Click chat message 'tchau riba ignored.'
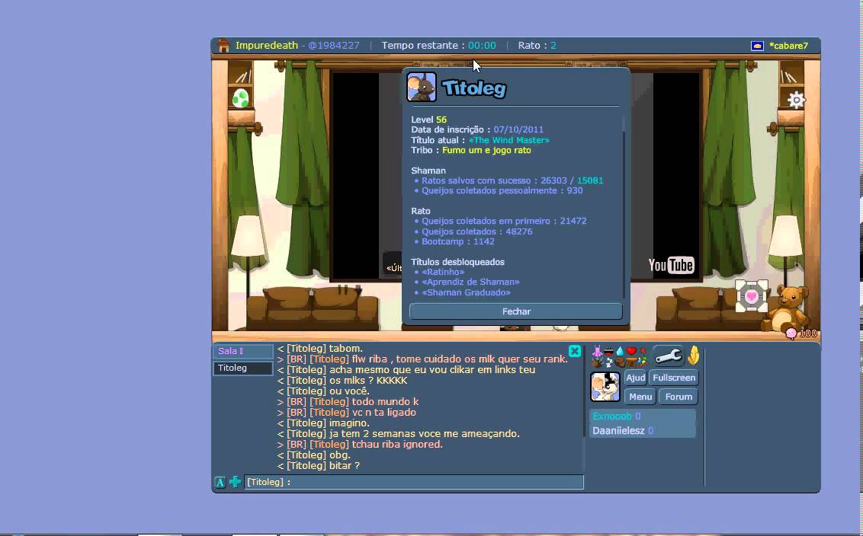 [360, 444]
